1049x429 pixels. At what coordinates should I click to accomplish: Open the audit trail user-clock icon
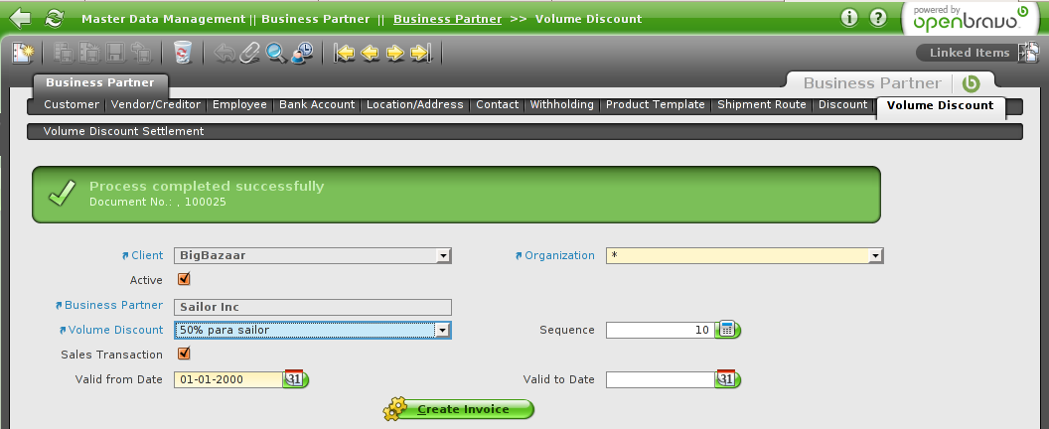point(302,53)
